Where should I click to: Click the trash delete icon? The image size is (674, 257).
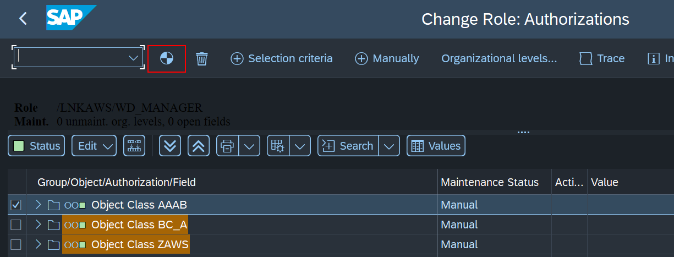(202, 58)
